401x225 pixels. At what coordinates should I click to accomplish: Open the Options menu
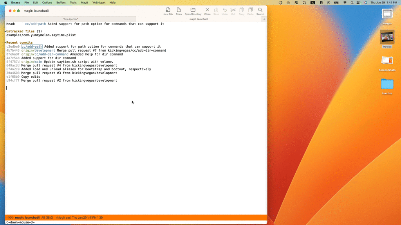(x=47, y=3)
